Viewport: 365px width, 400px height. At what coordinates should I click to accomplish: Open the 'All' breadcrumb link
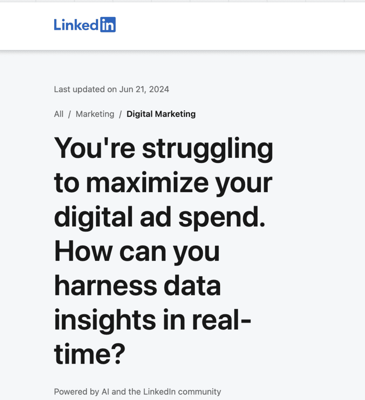coord(58,114)
